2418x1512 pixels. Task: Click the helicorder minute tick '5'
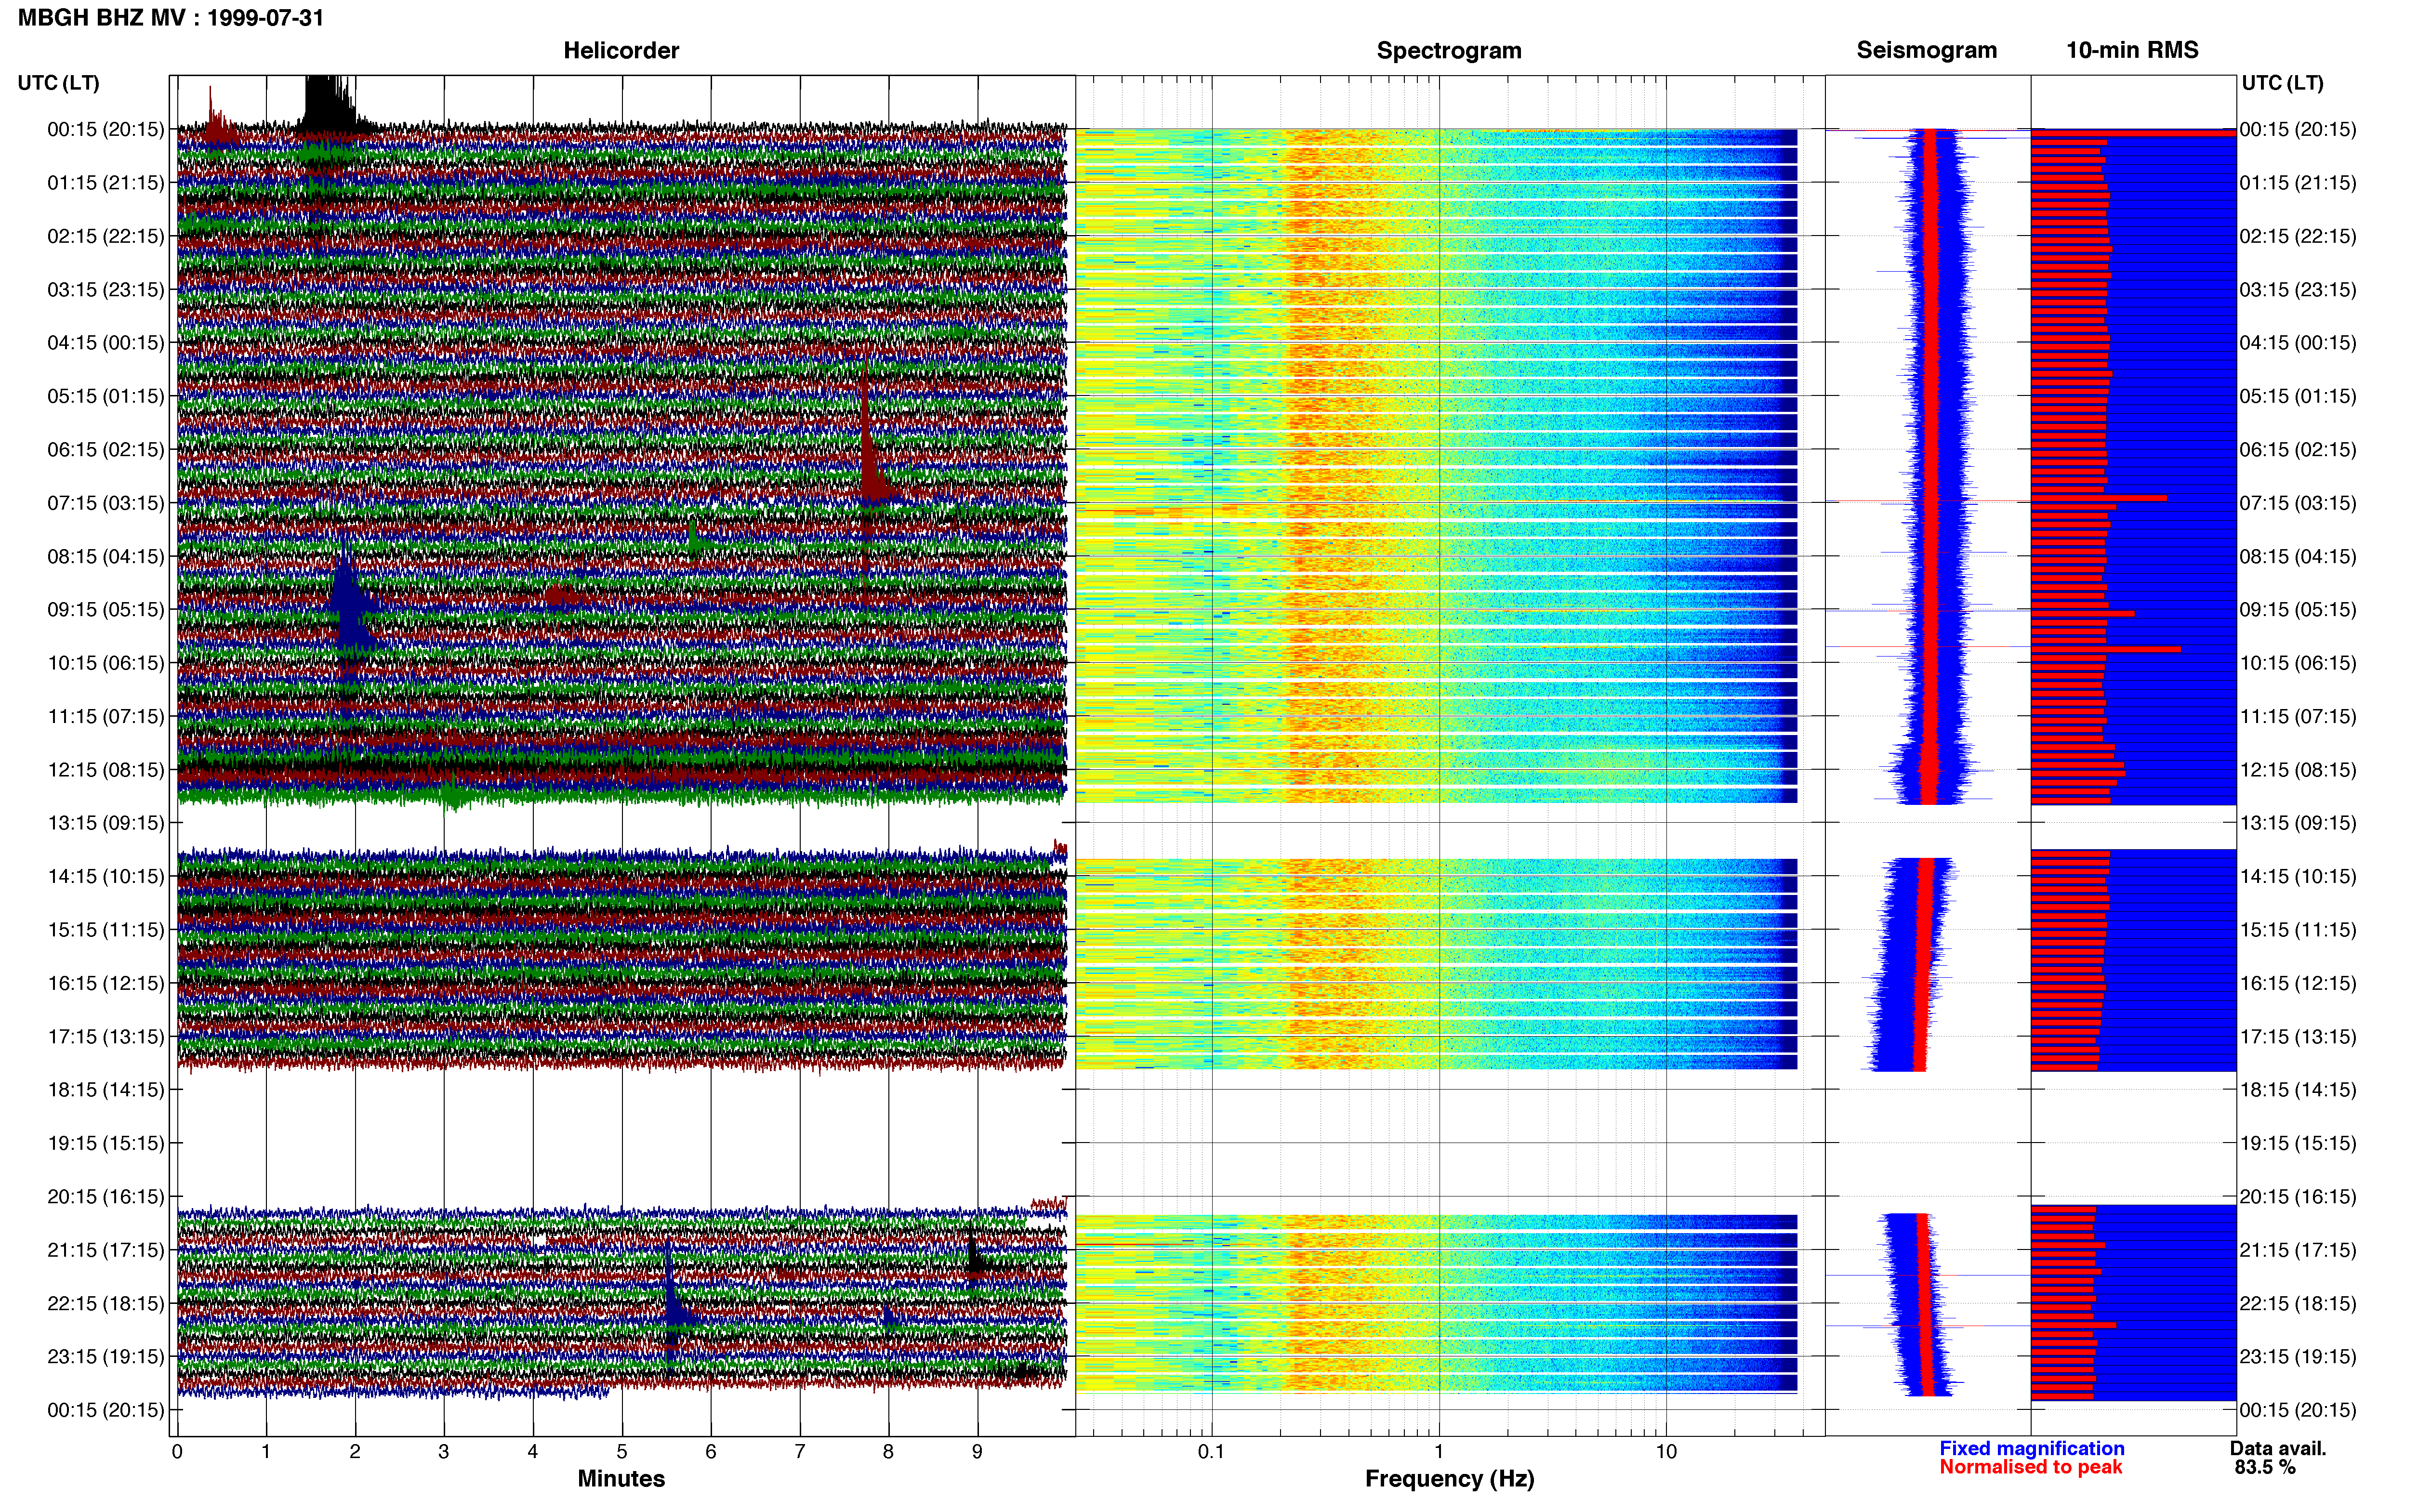coord(622,1452)
